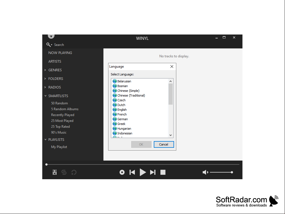Expand the GENRES section arrow

(x=45, y=70)
